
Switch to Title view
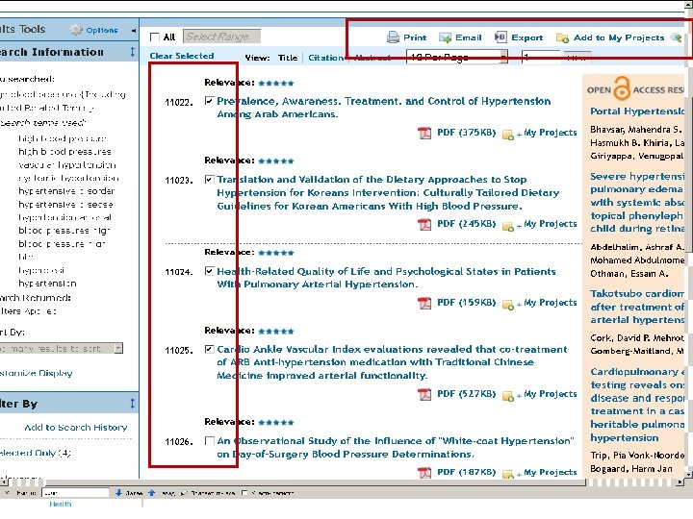(288, 58)
